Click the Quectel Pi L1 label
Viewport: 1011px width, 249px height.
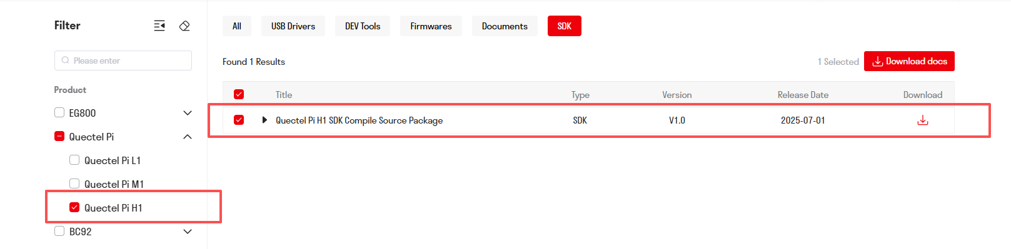point(113,160)
